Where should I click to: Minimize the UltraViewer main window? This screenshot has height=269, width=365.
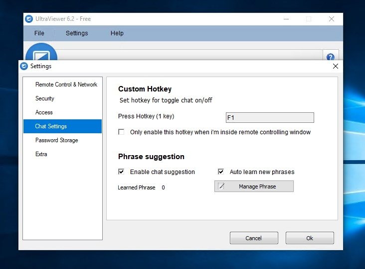[x=286, y=19]
